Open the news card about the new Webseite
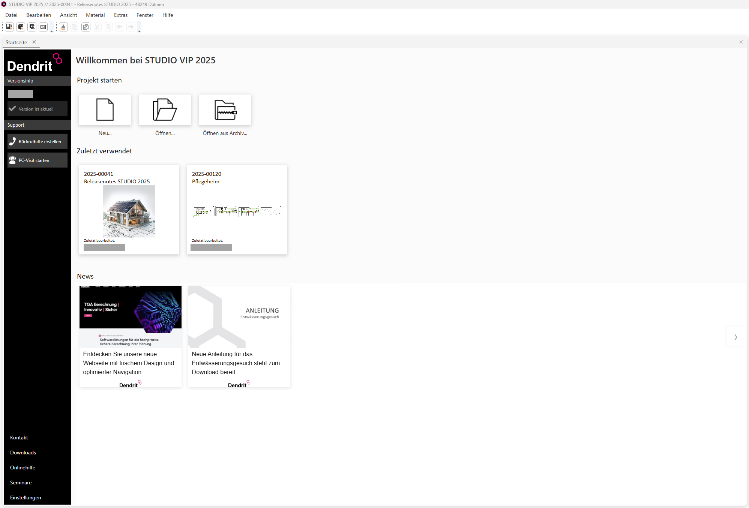This screenshot has width=749, height=508. click(x=131, y=337)
